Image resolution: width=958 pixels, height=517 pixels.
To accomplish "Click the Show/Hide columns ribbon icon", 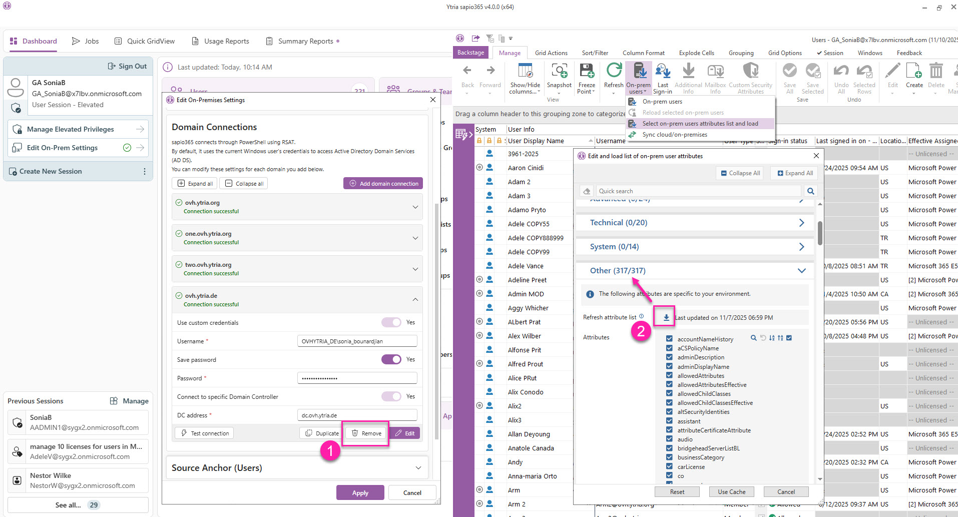I will (525, 78).
